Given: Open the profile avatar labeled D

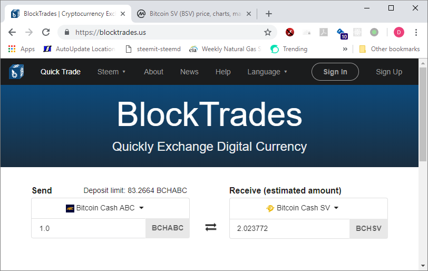Looking at the screenshot, I should [x=399, y=32].
